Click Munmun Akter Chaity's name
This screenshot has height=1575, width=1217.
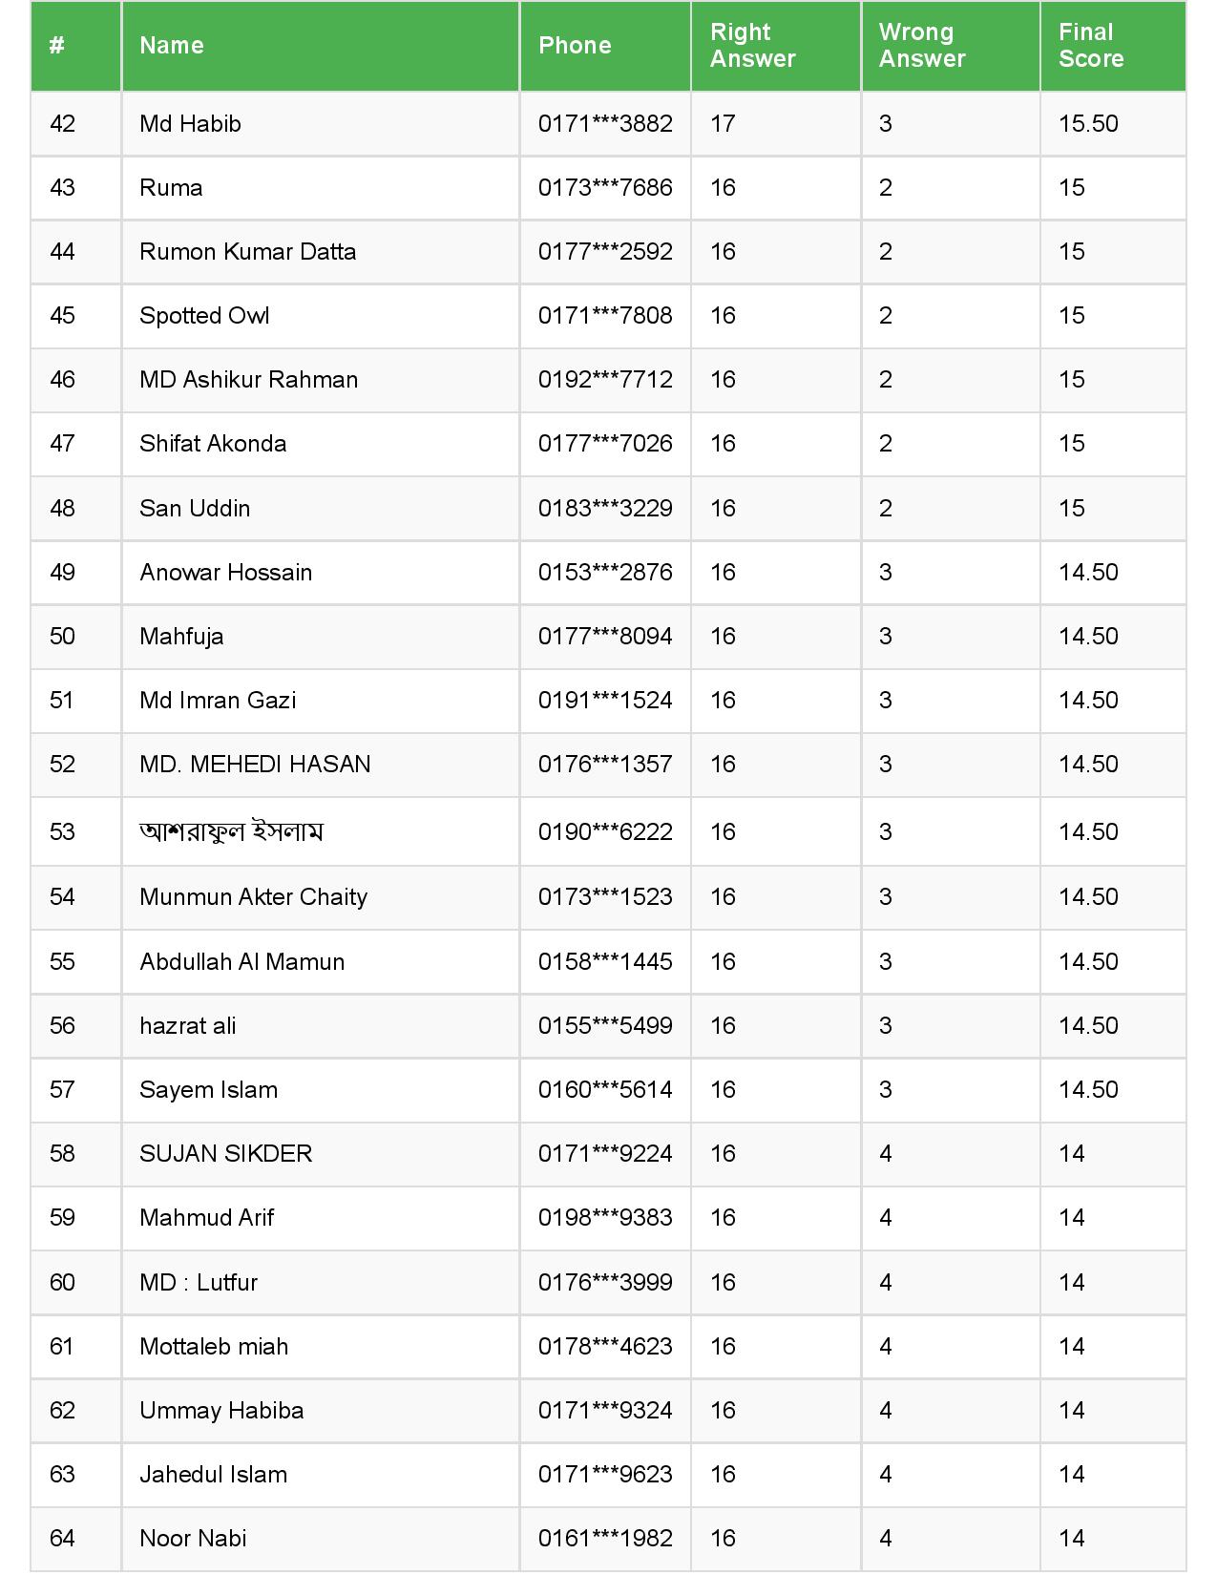[253, 897]
